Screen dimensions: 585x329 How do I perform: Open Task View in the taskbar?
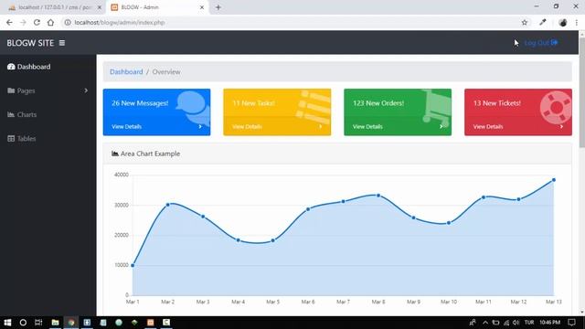[x=38, y=323]
